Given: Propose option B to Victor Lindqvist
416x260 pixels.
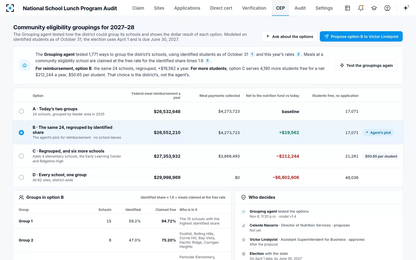Looking at the screenshot, I should click(x=361, y=36).
